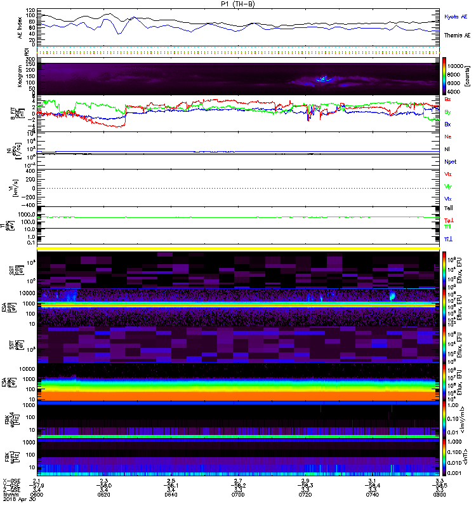Click the green Viy legend label
Image resolution: width=476 pixels, height=508 pixels.
point(448,187)
